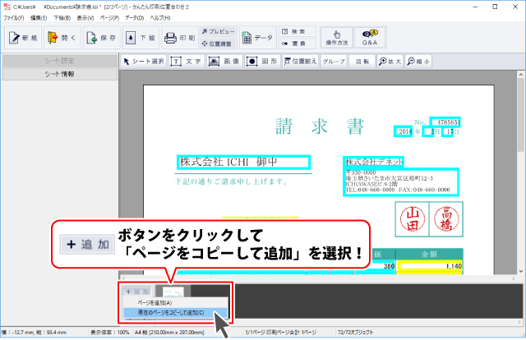Screen dimensions: 526x340
Task: Open the Q&A help button
Action: coord(370,37)
